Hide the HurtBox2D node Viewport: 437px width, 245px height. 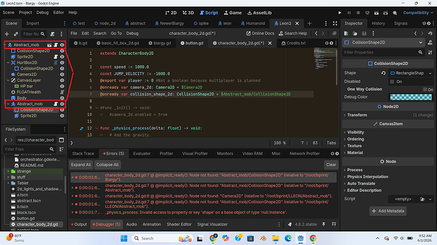point(62,63)
